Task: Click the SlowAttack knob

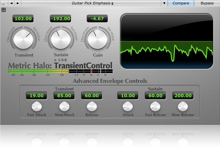Action: click(x=64, y=106)
